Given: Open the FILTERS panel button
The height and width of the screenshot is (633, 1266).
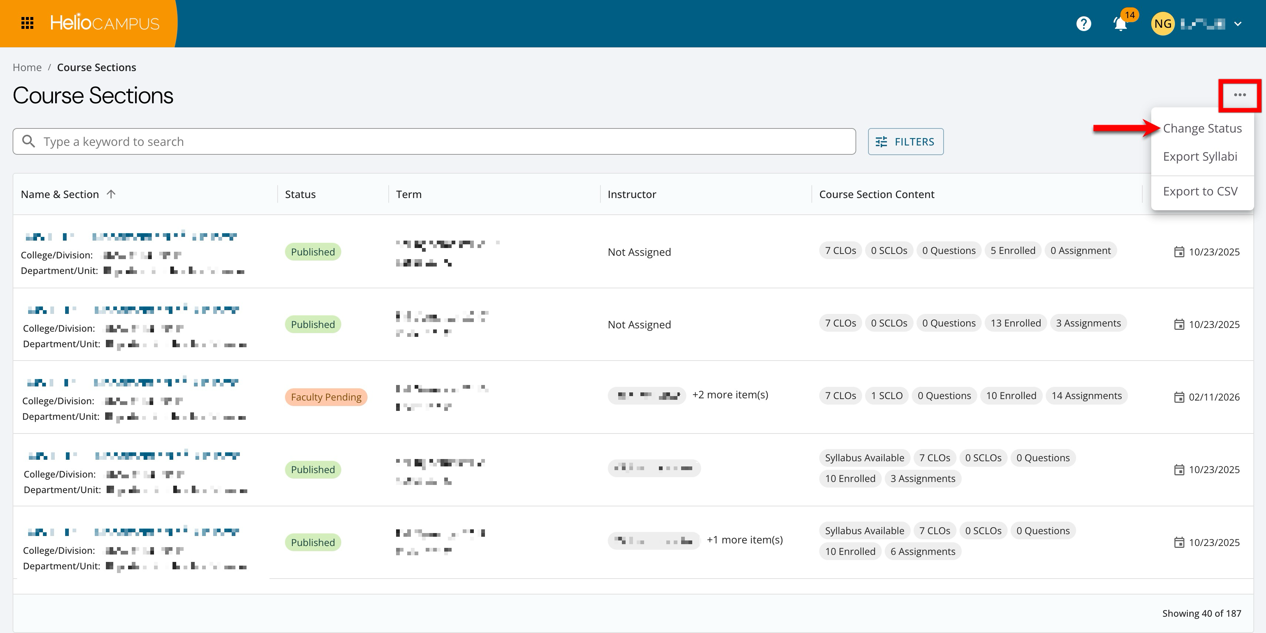Looking at the screenshot, I should (905, 141).
